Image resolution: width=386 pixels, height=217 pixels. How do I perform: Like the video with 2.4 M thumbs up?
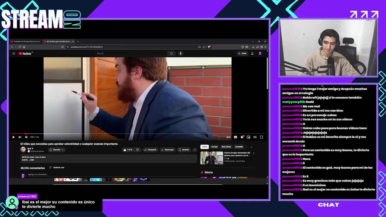coord(128,150)
